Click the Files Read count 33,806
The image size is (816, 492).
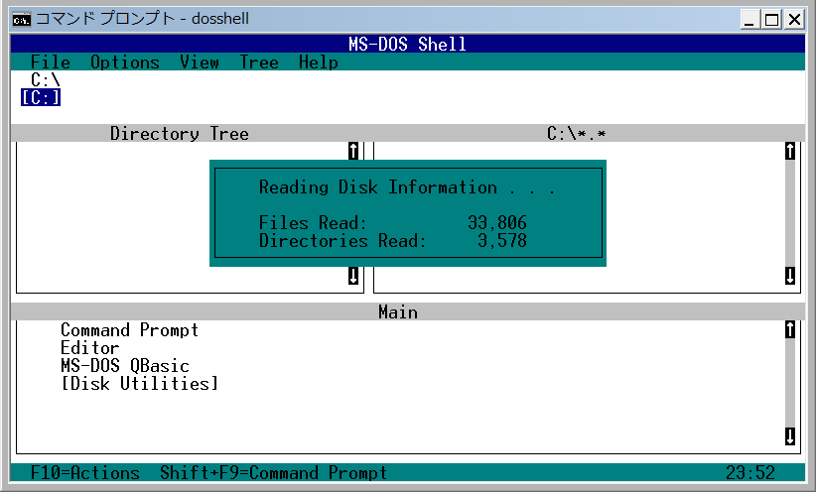pos(497,222)
